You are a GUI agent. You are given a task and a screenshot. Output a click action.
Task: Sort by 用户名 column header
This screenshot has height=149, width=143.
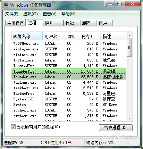[54, 36]
